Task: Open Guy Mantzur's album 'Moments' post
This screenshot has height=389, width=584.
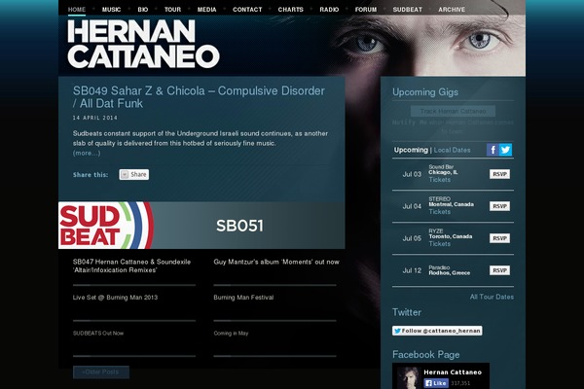Action: [x=276, y=262]
